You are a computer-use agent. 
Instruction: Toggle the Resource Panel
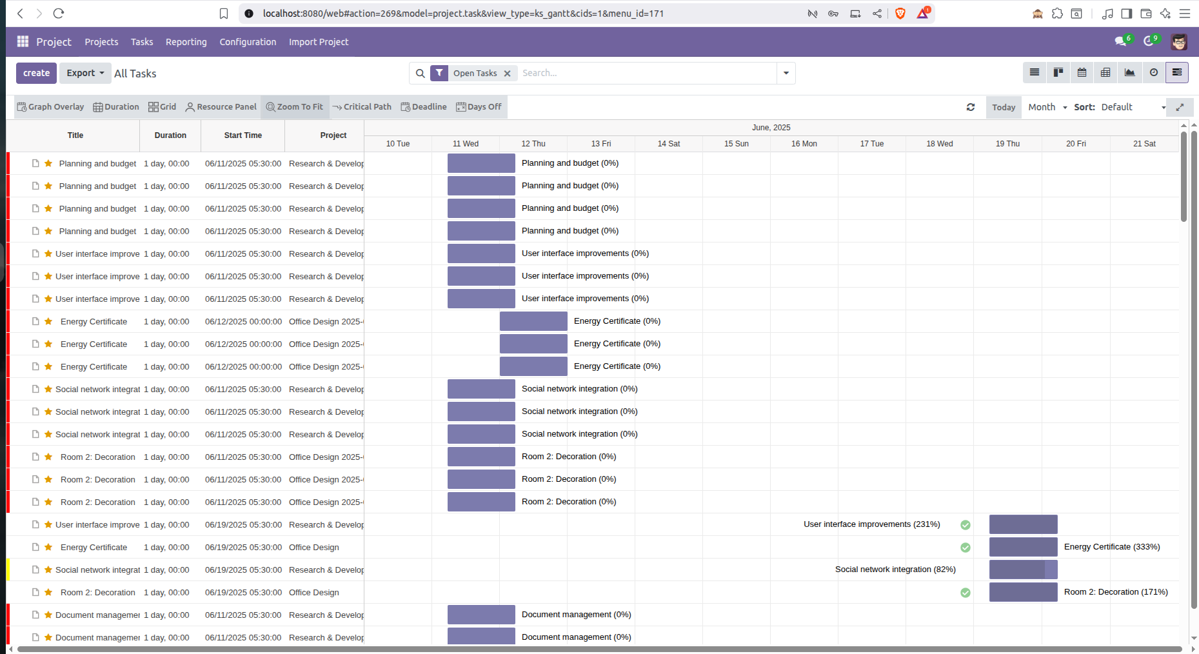tap(221, 107)
